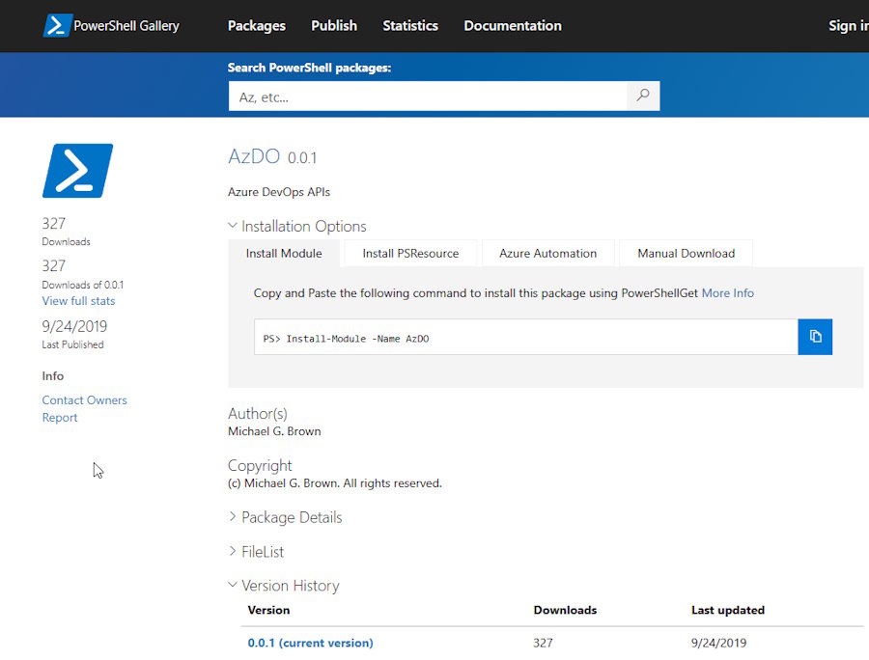
Task: Click the Install-Module -Name AzDO command box
Action: (x=526, y=337)
